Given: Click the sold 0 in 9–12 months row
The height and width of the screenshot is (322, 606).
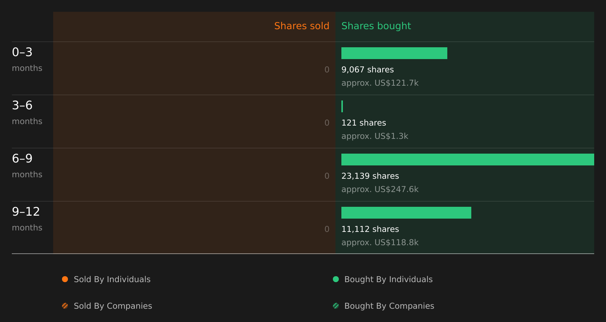Looking at the screenshot, I should tap(327, 229).
